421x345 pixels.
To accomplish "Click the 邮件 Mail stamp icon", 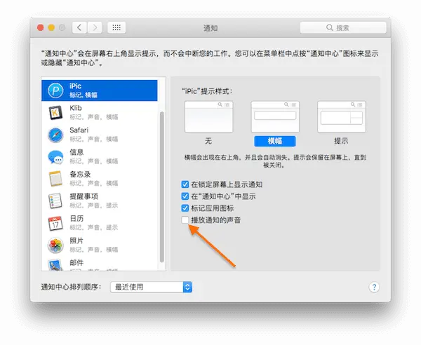I will point(55,265).
